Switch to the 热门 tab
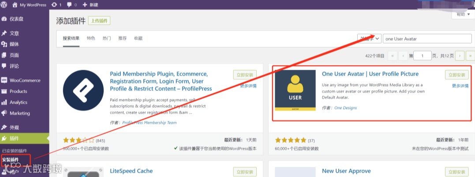 (107, 38)
